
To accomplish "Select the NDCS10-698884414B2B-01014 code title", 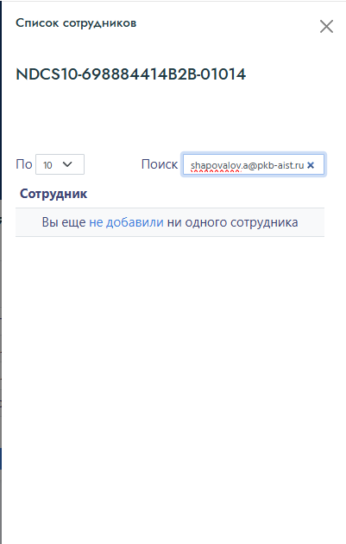I will coord(131,74).
